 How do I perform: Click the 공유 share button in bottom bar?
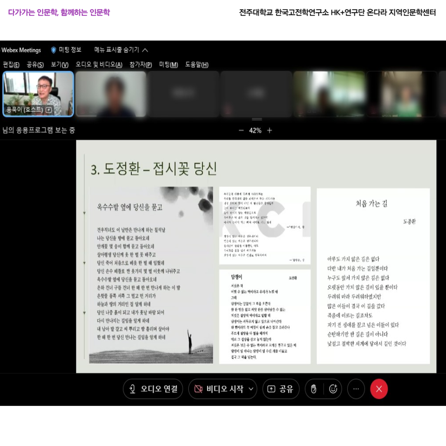click(281, 389)
